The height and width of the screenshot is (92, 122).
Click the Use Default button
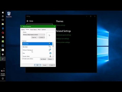(x=43, y=59)
